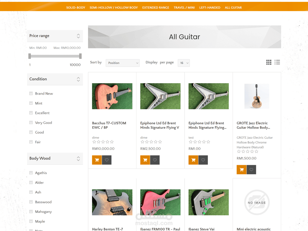Wishlist the RM1.00 Epiphone guitar
Image resolution: width=308 pixels, height=231 pixels.
203,160
